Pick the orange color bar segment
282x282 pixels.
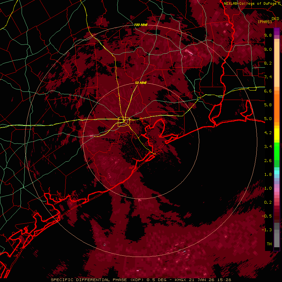(x=277, y=108)
